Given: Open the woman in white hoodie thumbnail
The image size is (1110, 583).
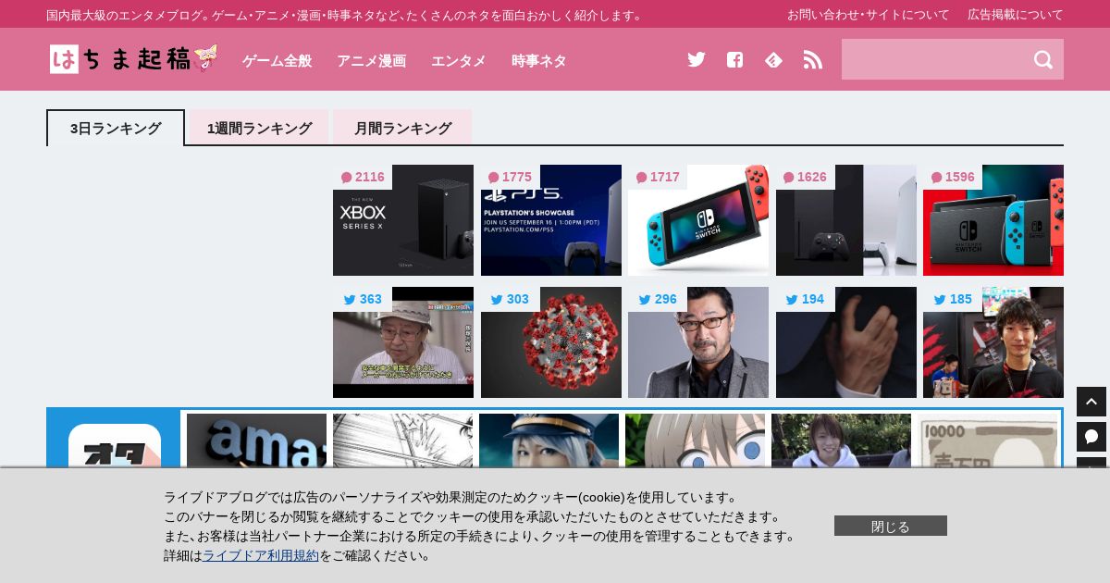Looking at the screenshot, I should pyautogui.click(x=841, y=440).
